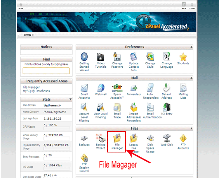Click Virtual Memory Usage progress bar
Screen dimensions: 219x178
pos(57,138)
